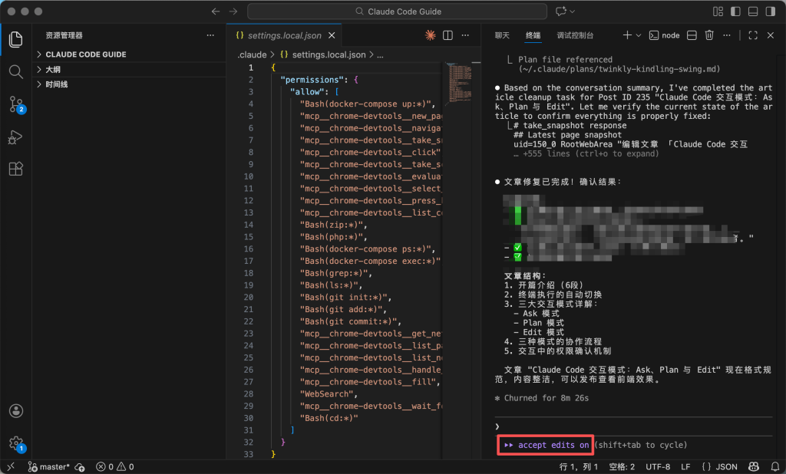Open the new terminal launch profile dropdown
786x474 pixels.
639,35
